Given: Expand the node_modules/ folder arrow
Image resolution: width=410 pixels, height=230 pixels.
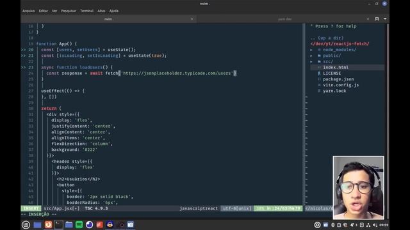Looking at the screenshot, I should (x=311, y=50).
